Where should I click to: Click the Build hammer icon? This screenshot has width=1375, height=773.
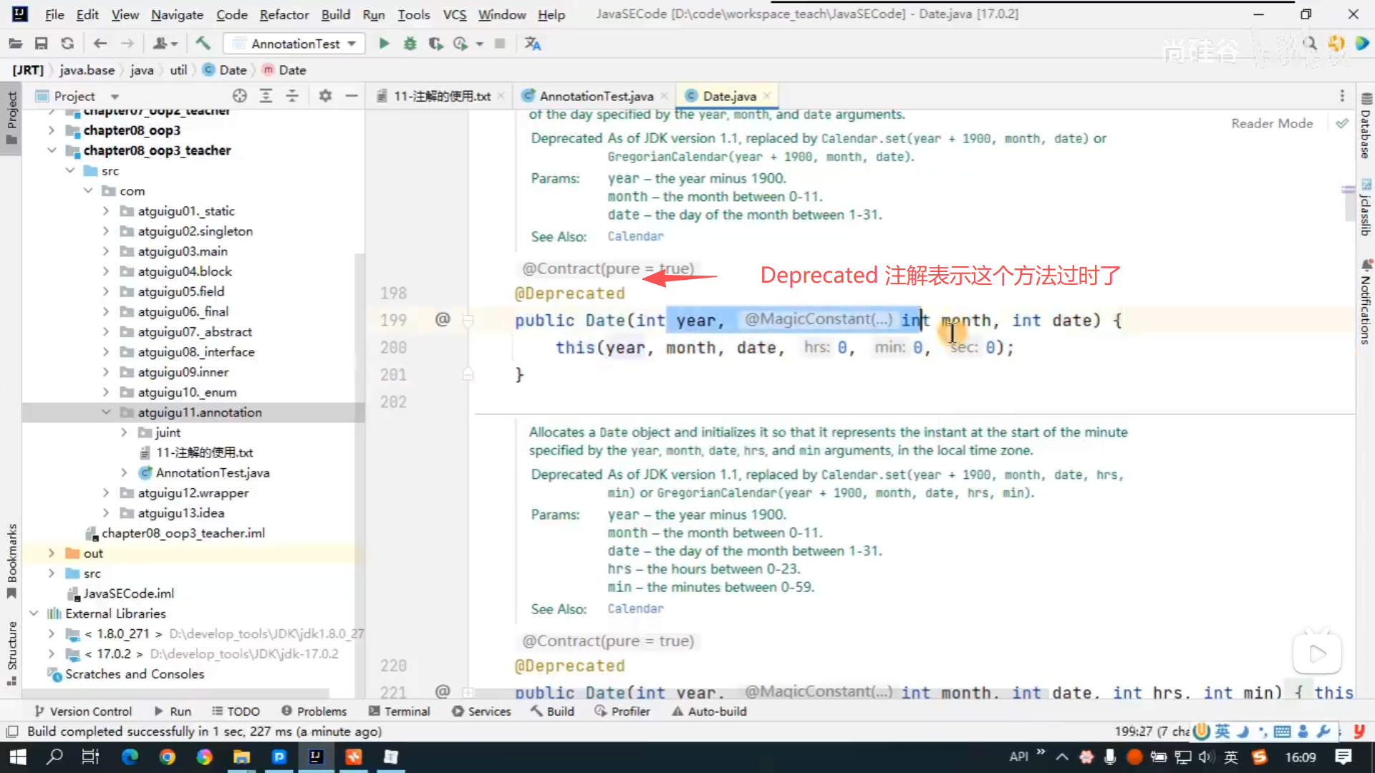203,44
